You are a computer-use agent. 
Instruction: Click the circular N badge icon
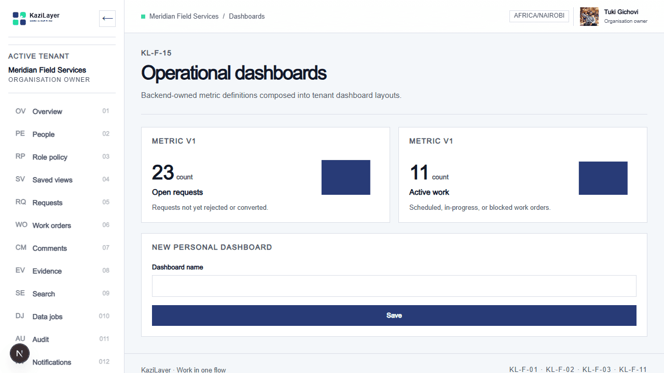click(20, 354)
